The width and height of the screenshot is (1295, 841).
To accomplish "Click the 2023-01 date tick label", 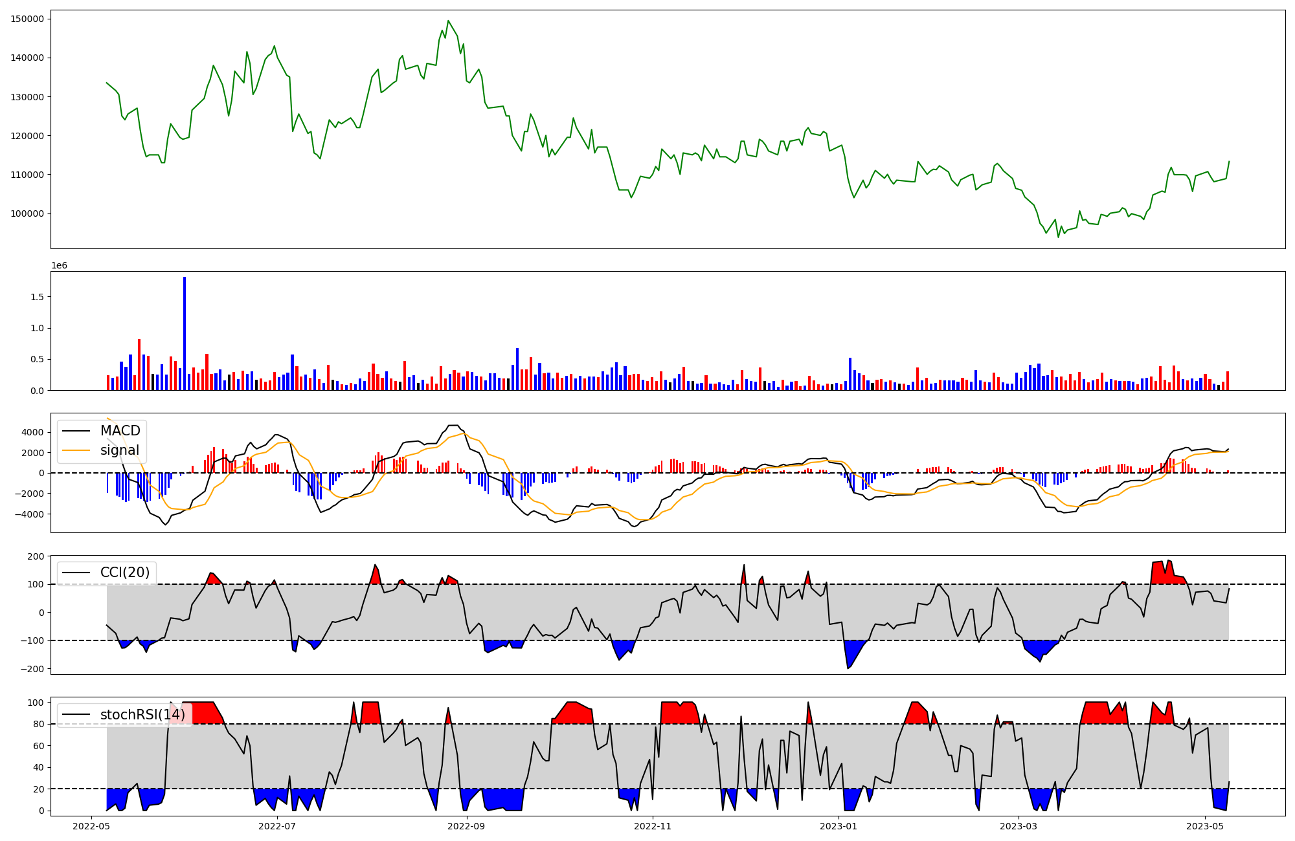I will point(839,826).
